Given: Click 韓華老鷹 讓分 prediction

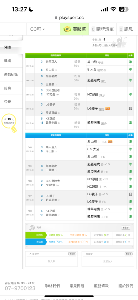Looking at the screenshot, I should 97,123.
